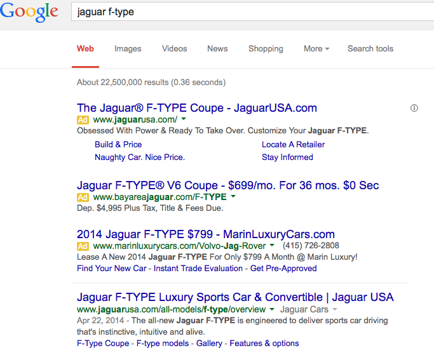Open the Instant Trade Evaluation link
The height and width of the screenshot is (348, 434).
(198, 269)
